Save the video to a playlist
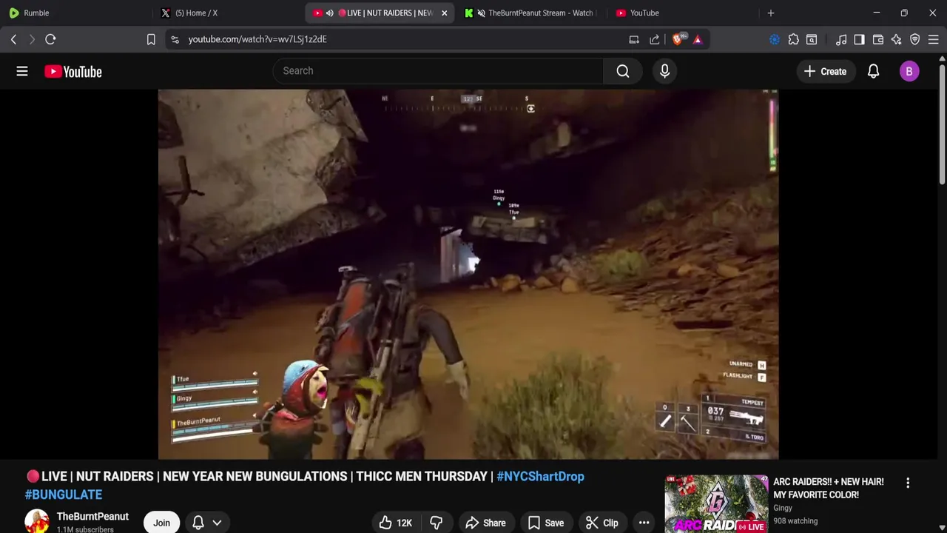Image resolution: width=947 pixels, height=533 pixels. pos(546,523)
